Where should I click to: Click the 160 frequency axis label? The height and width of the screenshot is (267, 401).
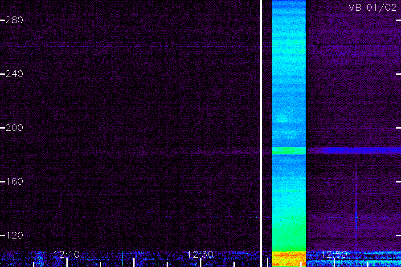(14, 182)
